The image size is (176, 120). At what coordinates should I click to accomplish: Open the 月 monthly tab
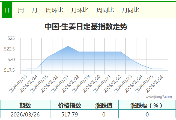point(35,10)
